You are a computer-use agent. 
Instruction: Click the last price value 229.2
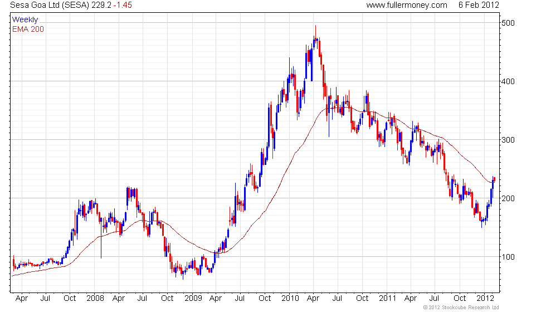(x=101, y=5)
